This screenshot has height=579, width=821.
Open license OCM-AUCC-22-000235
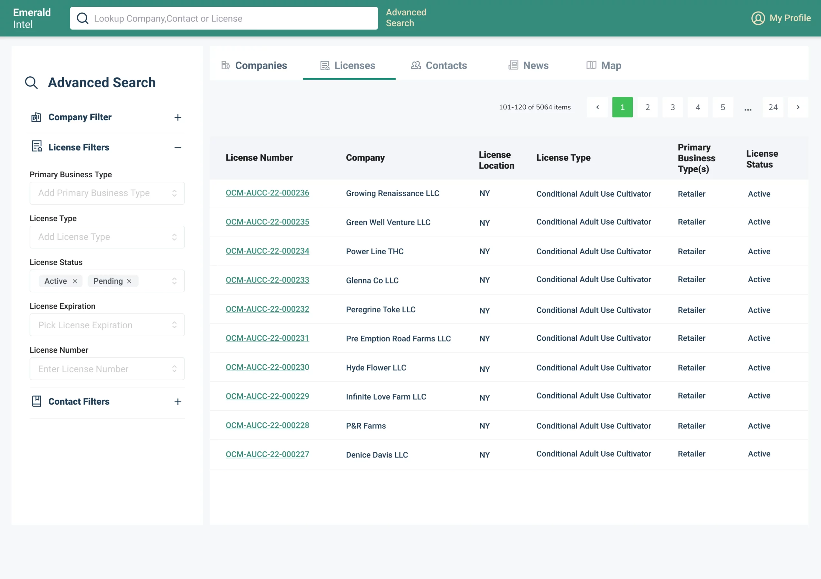pos(267,222)
